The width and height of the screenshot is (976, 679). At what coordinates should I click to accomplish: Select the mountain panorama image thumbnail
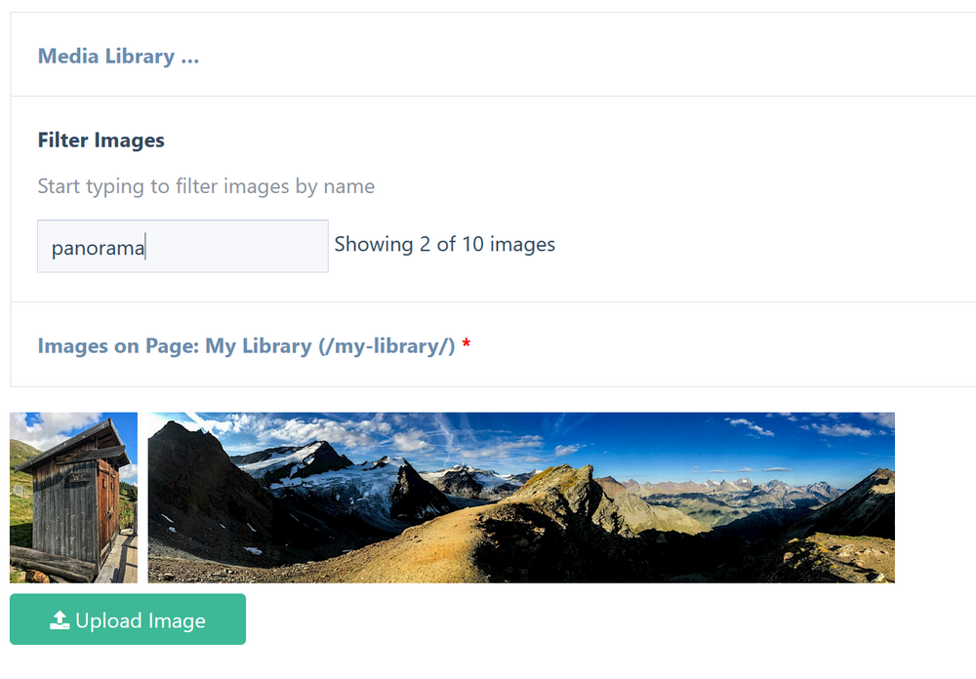[520, 498]
